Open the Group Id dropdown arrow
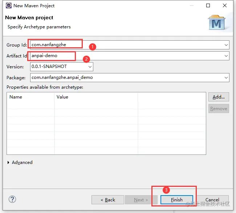The image size is (236, 213). [x=226, y=45]
